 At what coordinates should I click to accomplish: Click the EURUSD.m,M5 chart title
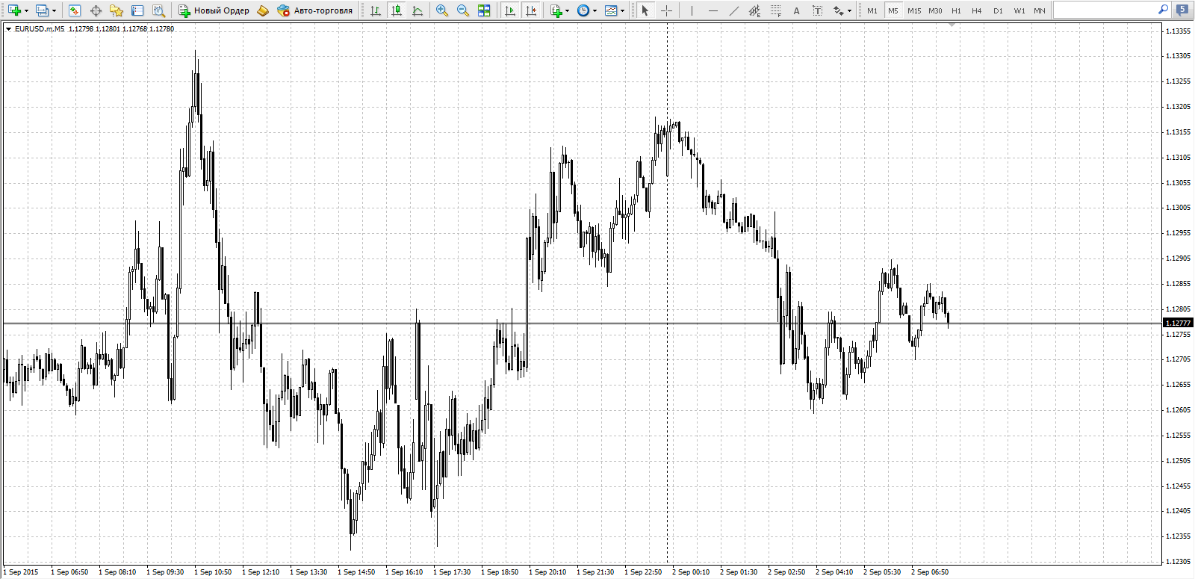click(x=40, y=29)
